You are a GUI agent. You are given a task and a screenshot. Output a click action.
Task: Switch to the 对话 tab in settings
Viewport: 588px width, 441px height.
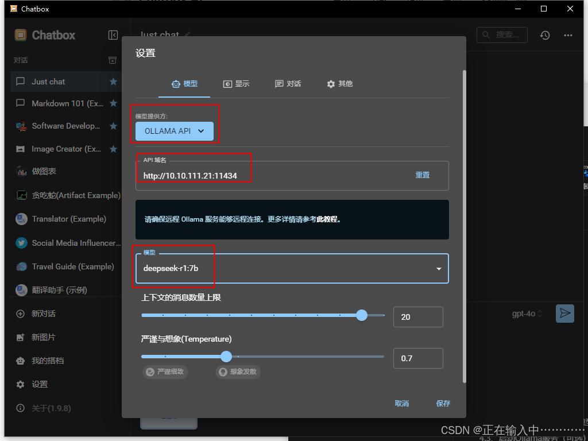tap(288, 84)
